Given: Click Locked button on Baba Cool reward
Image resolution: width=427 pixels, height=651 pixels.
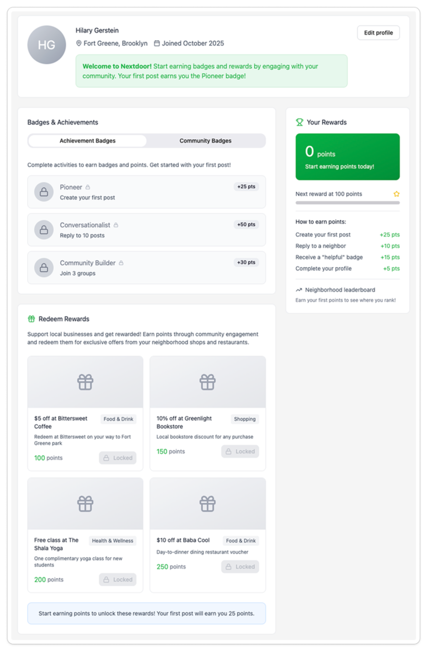Looking at the screenshot, I should point(240,567).
